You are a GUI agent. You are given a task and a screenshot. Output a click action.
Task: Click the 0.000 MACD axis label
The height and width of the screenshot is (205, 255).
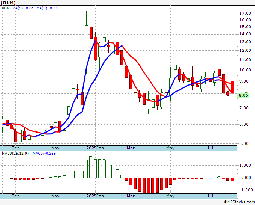[245, 178]
